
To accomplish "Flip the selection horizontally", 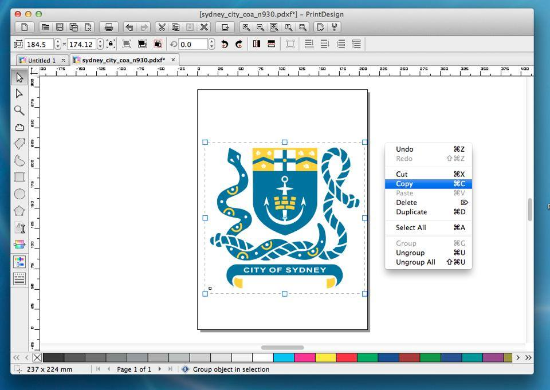I will click(257, 44).
